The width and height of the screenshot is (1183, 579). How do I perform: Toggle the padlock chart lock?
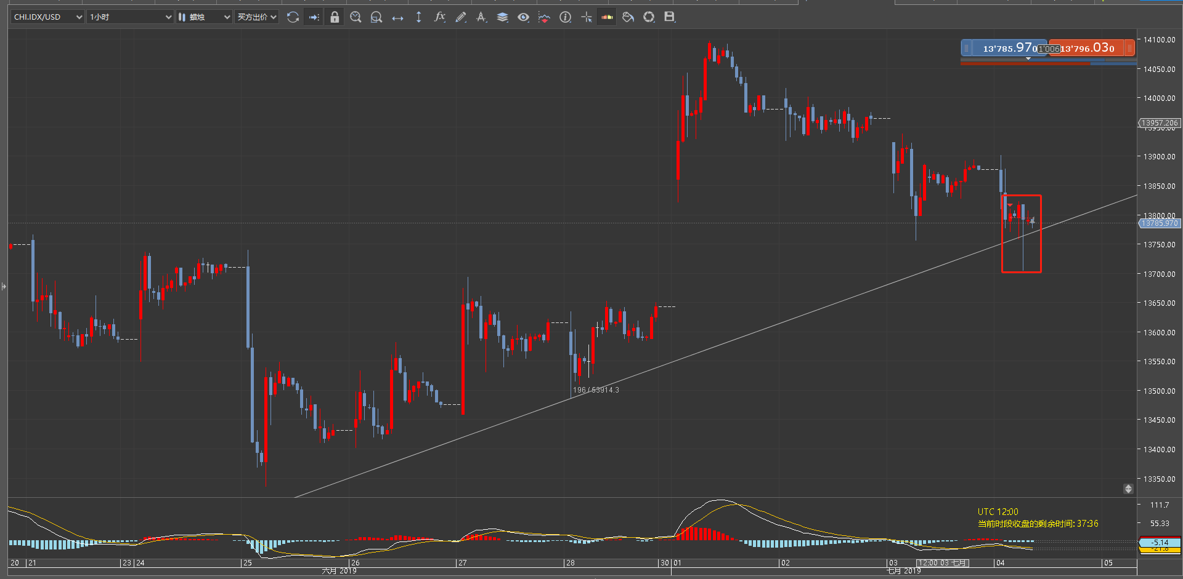coord(335,17)
